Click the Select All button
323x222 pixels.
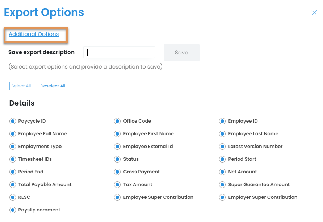point(21,86)
